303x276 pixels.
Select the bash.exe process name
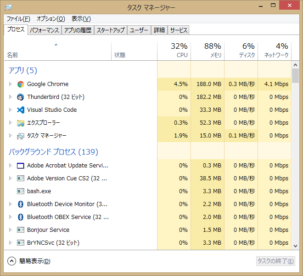pos(39,191)
